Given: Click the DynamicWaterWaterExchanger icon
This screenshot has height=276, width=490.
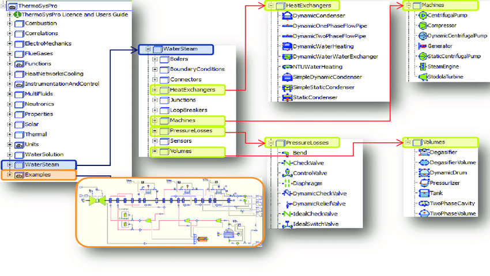Looking at the screenshot, I should tap(287, 56).
